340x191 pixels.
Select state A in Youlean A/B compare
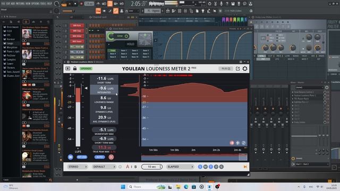(127, 167)
